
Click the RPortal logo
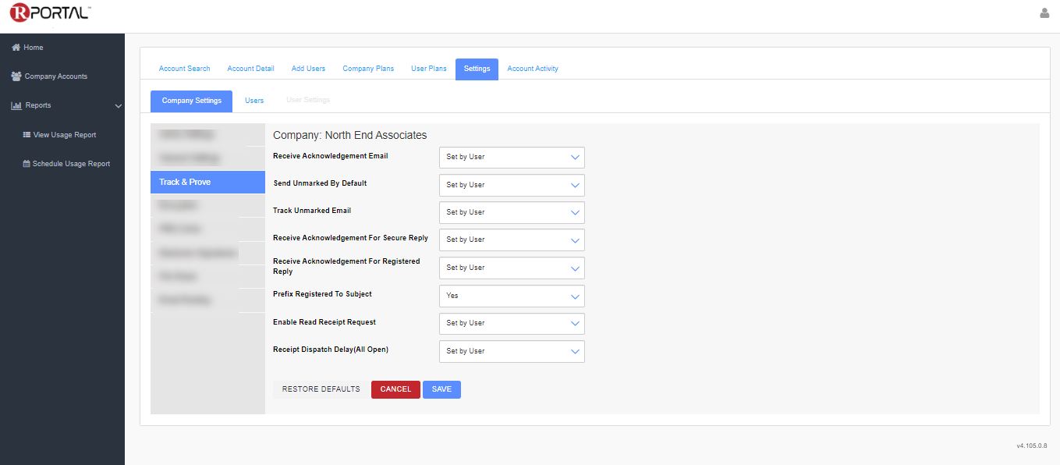pyautogui.click(x=50, y=13)
